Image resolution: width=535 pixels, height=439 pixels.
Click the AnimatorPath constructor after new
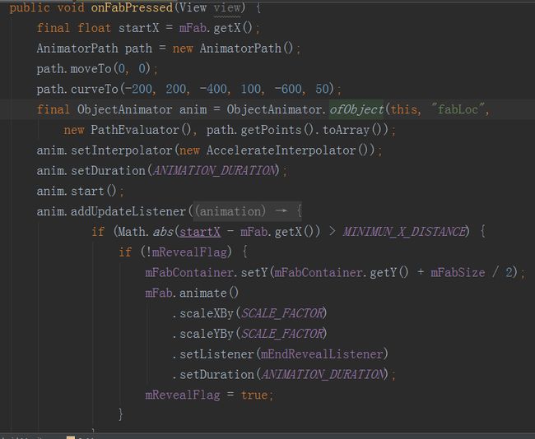click(x=240, y=48)
